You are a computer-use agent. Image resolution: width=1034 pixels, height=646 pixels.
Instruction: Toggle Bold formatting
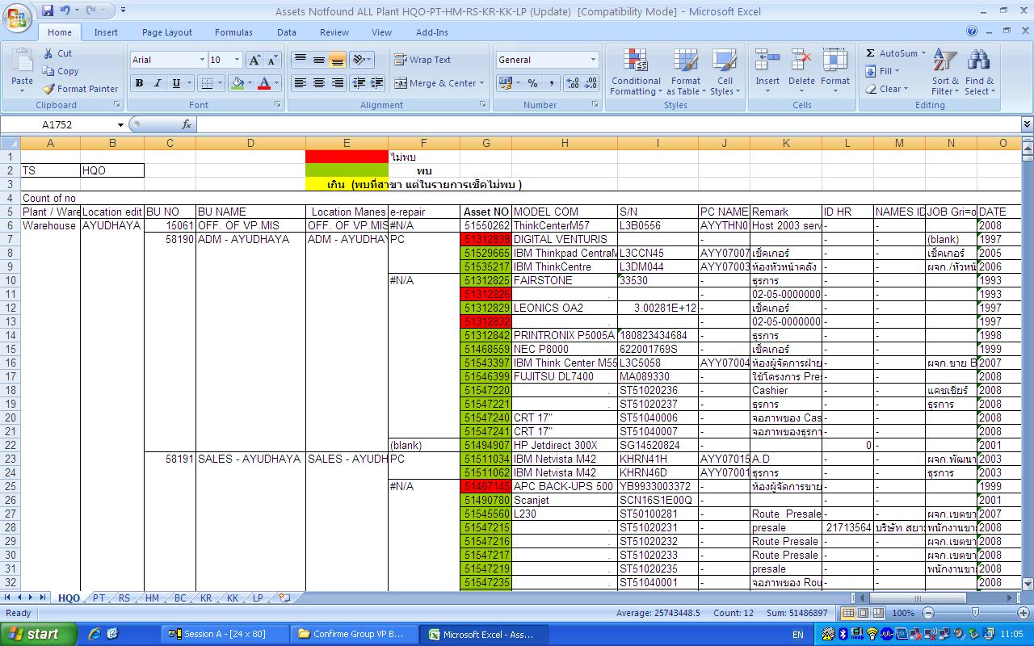pos(139,83)
